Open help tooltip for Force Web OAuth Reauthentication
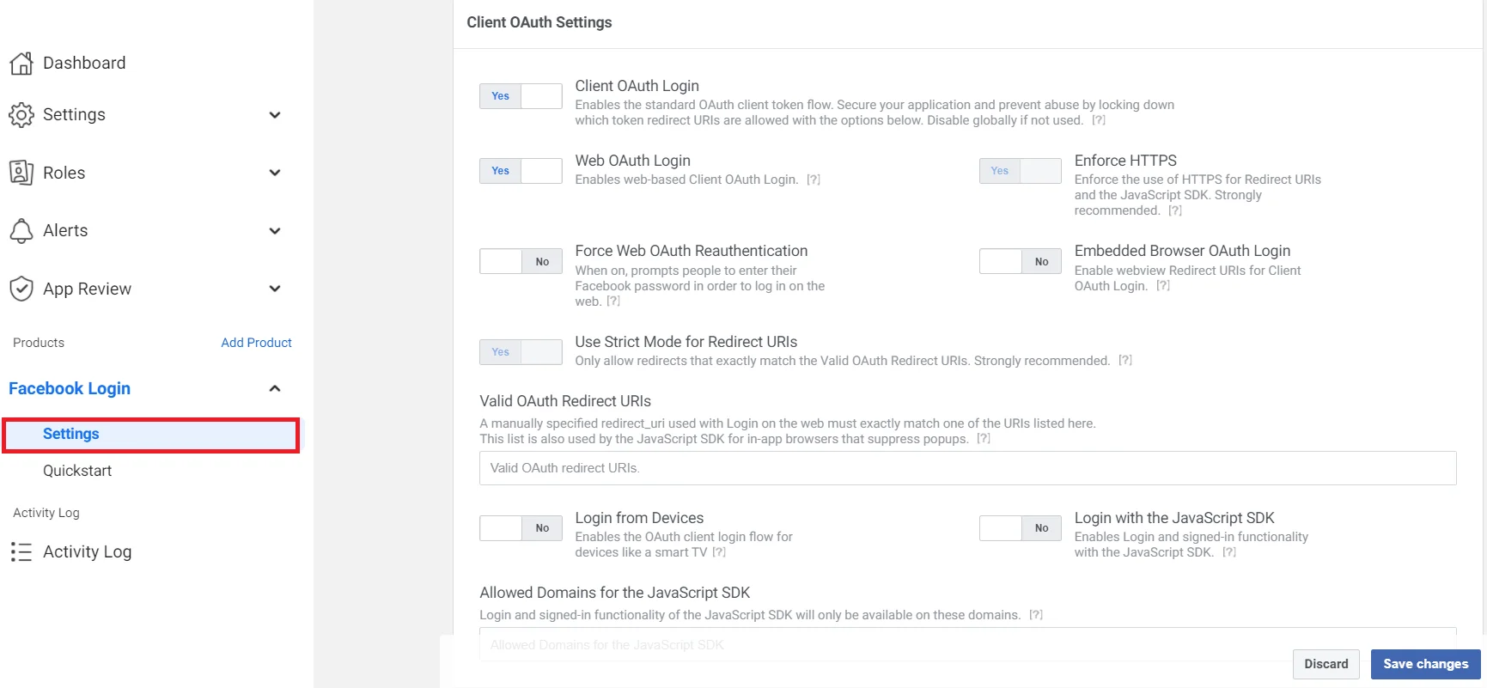The height and width of the screenshot is (688, 1487). point(613,301)
